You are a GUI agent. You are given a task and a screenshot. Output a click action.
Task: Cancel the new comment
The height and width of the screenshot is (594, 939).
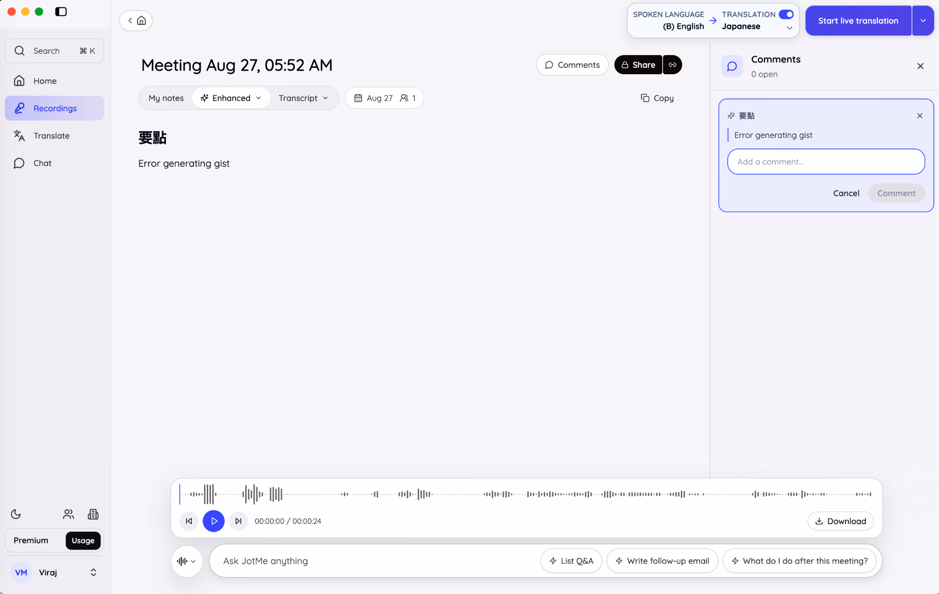(x=846, y=193)
